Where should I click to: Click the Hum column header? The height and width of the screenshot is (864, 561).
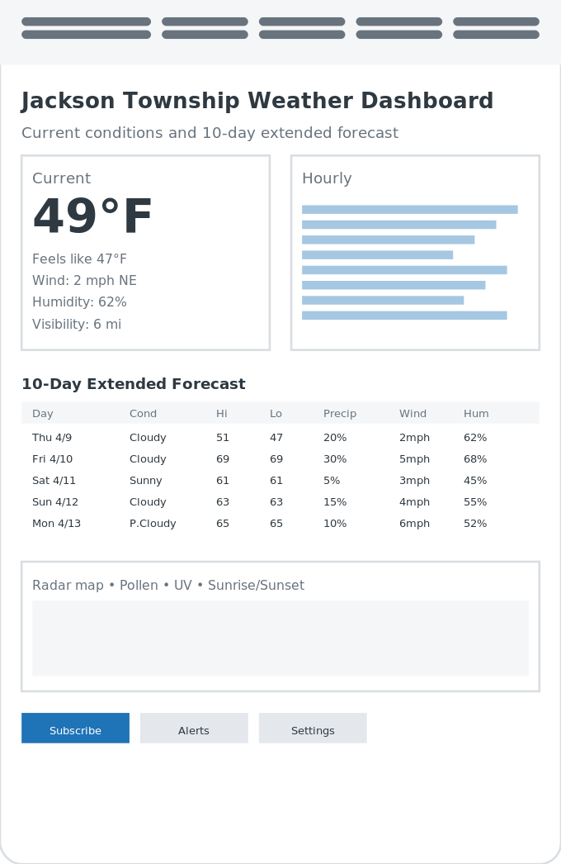pos(476,413)
